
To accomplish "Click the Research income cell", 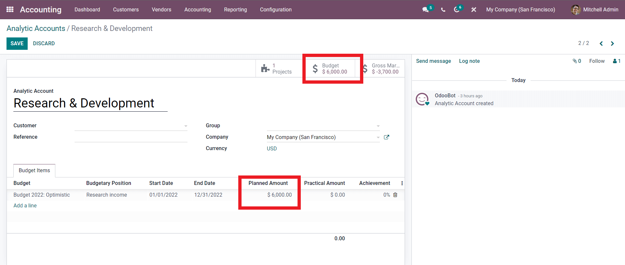I will (x=107, y=195).
